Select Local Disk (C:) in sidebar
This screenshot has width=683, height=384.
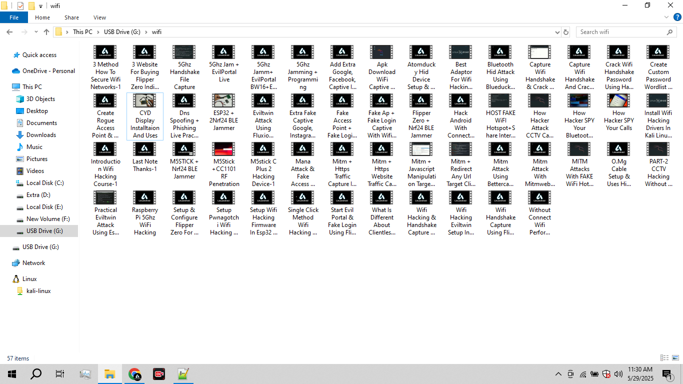point(45,183)
